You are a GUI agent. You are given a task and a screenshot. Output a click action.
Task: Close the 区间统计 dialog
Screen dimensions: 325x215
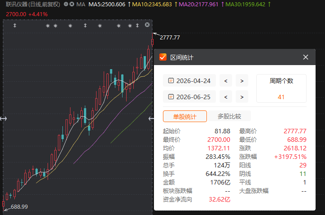point(306,57)
